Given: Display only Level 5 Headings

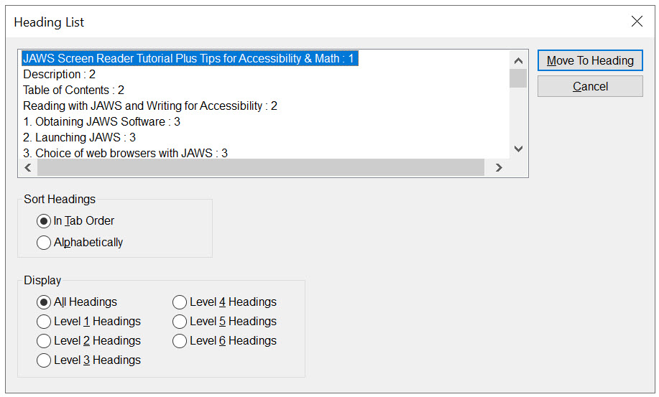Looking at the screenshot, I should [x=224, y=322].
